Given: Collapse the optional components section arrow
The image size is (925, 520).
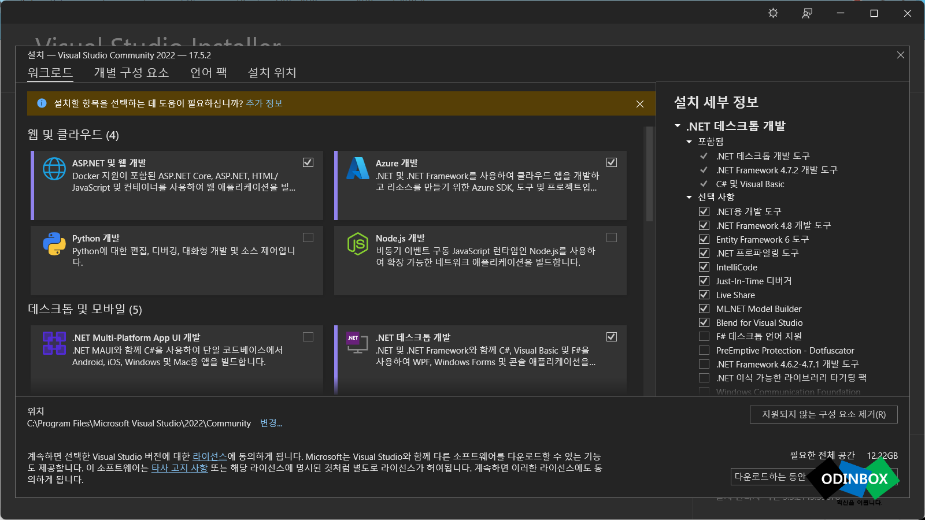Looking at the screenshot, I should pyautogui.click(x=689, y=197).
